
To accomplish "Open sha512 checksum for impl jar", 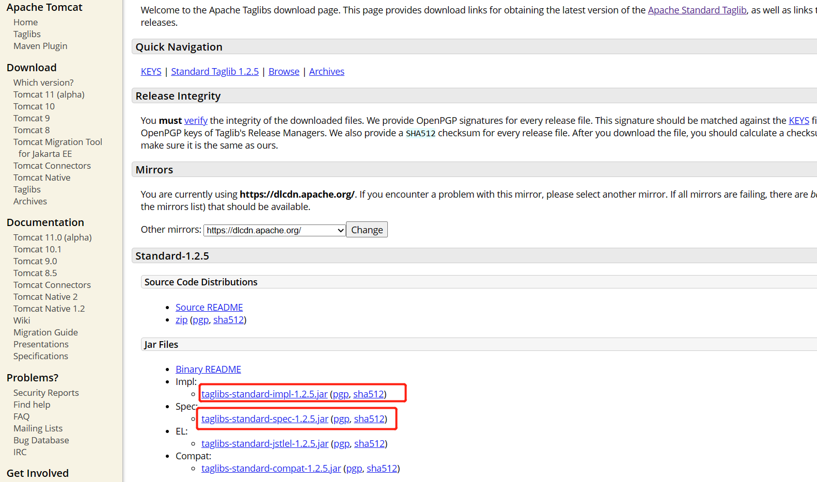I will pos(368,394).
